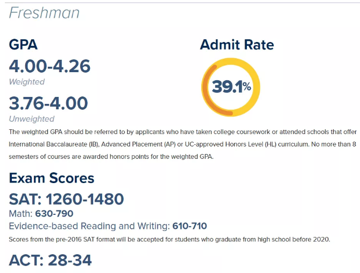Select the SAT: 1260-1480 score line
Screen dimensions: 360x273
[x=66, y=199]
